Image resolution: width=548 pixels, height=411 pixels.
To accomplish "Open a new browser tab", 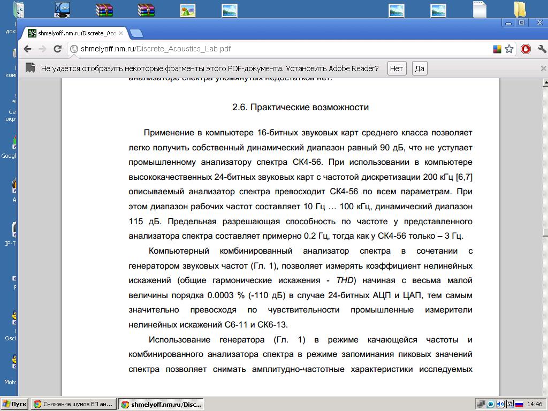I will [x=136, y=33].
